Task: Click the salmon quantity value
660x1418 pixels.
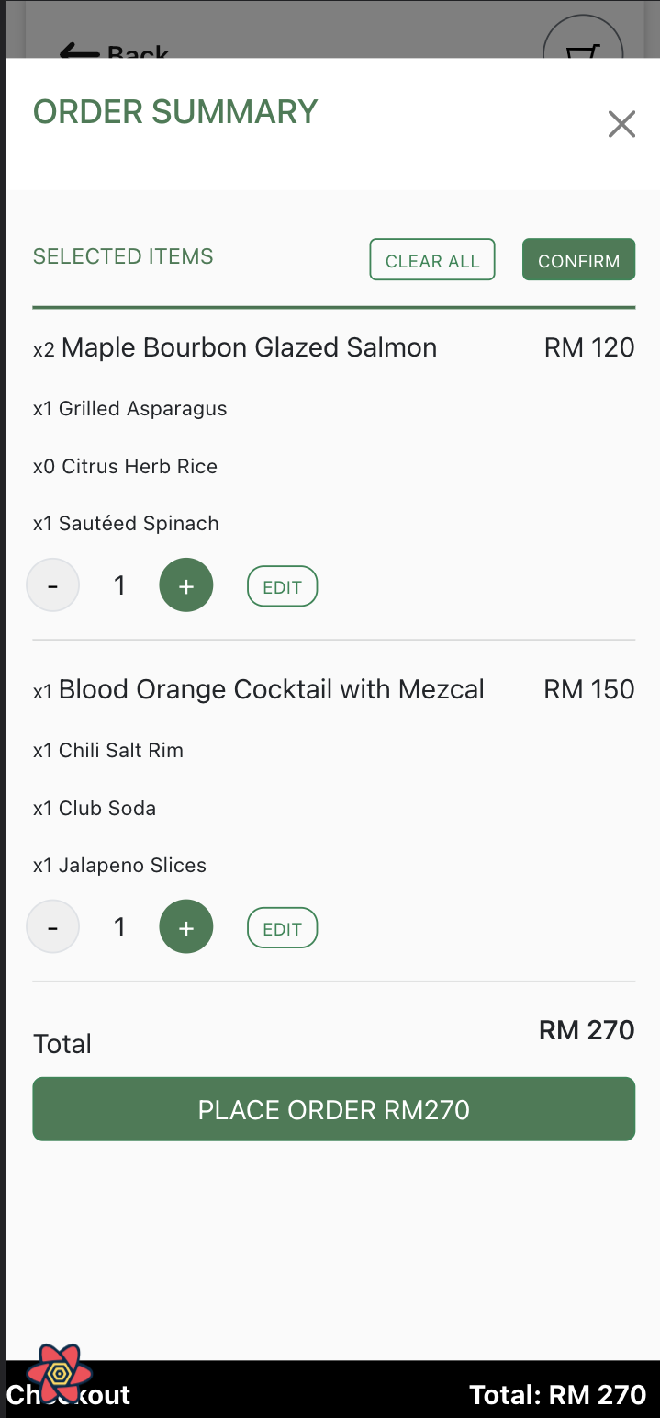Action: coord(118,585)
